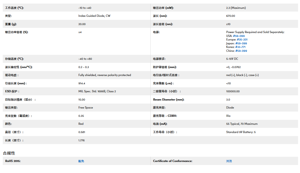Click the 'Index Guided Diode, CW' type value
The width and height of the screenshot is (300, 173).
click(x=94, y=16)
